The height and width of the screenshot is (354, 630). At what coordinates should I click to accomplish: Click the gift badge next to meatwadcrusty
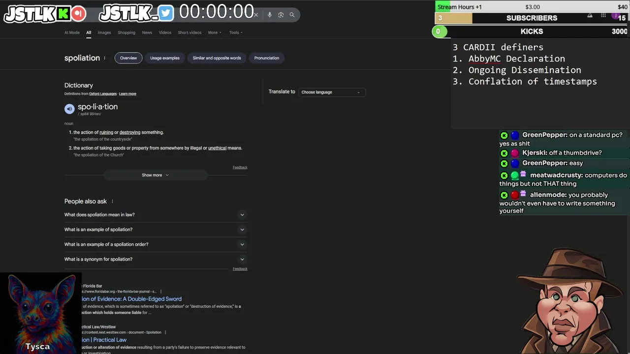[523, 174]
